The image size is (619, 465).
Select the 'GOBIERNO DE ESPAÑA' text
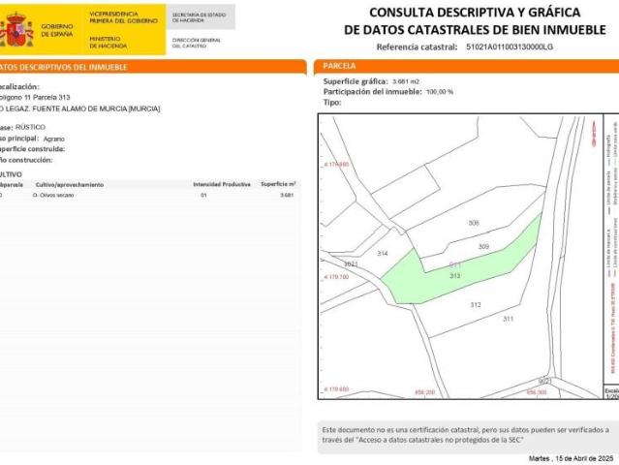pyautogui.click(x=57, y=30)
